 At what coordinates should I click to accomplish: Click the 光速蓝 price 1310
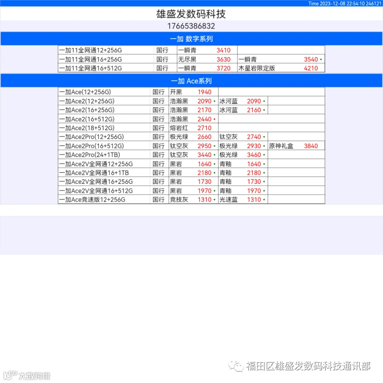[x=254, y=199]
